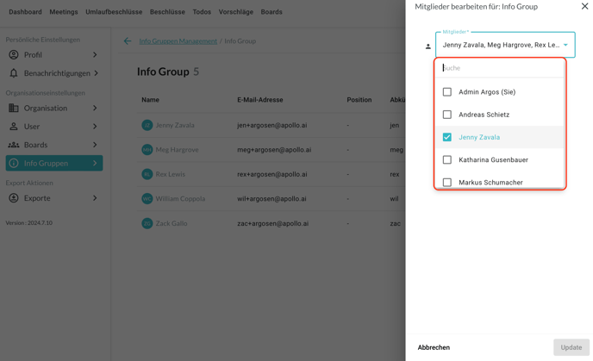Collapse the Mitglieder dropdown arrow
Image resolution: width=593 pixels, height=361 pixels.
pos(565,45)
